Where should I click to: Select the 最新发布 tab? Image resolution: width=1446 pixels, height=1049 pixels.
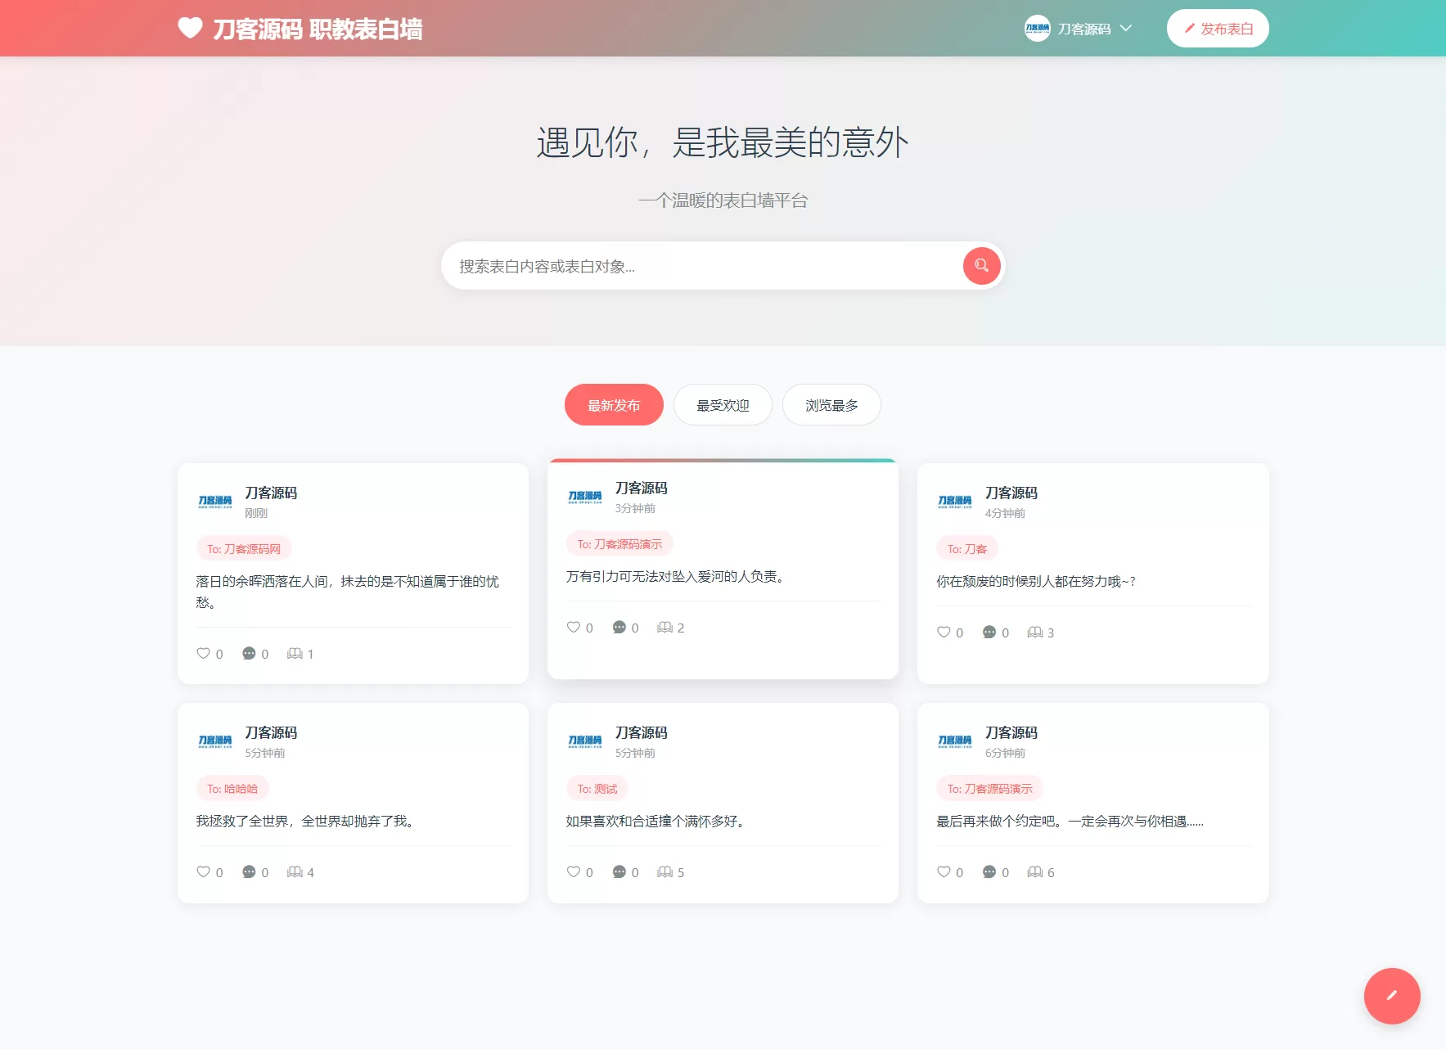click(614, 404)
